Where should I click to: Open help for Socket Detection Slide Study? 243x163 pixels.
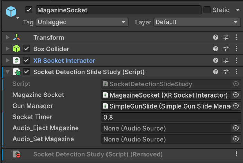(216, 72)
